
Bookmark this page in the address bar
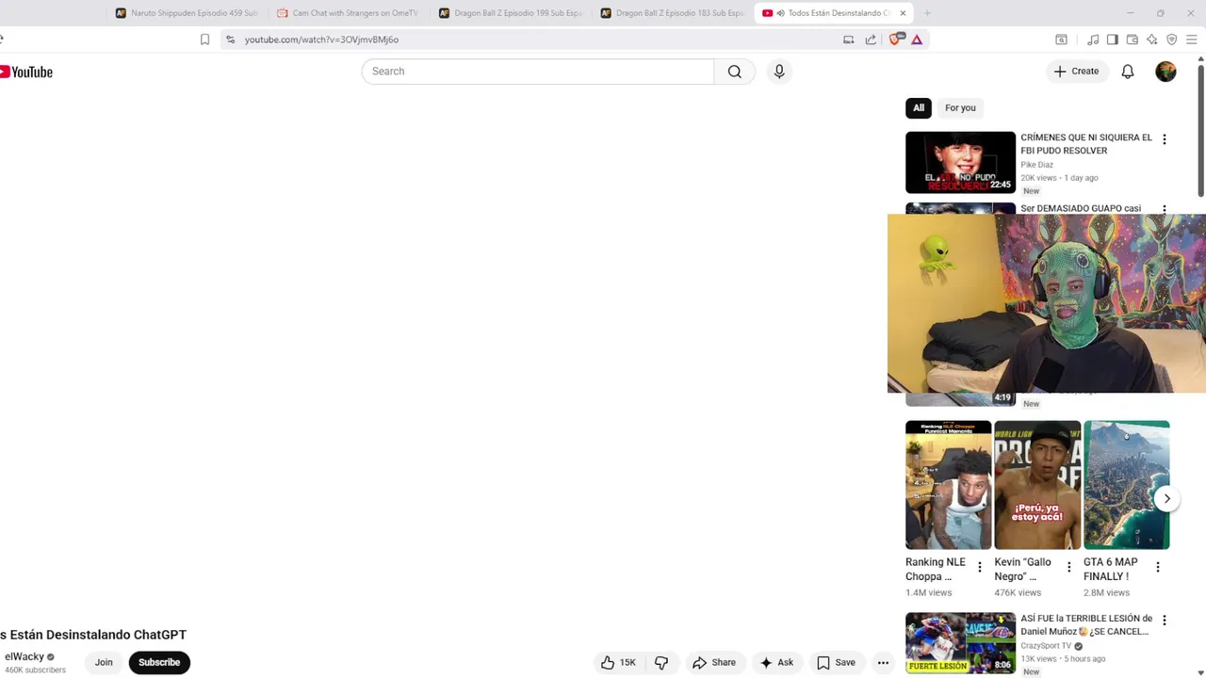[x=204, y=40]
